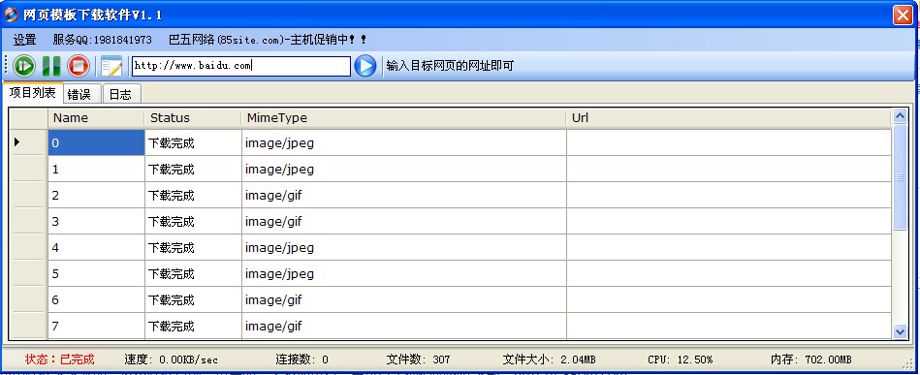The height and width of the screenshot is (375, 920).
Task: Click the app logo in title bar
Action: pyautogui.click(x=11, y=15)
